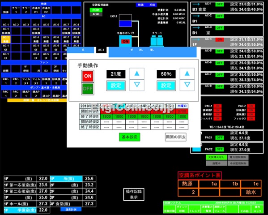Select the チラー1 chiller equipment icon
The height and width of the screenshot is (215, 268).
[157, 41]
